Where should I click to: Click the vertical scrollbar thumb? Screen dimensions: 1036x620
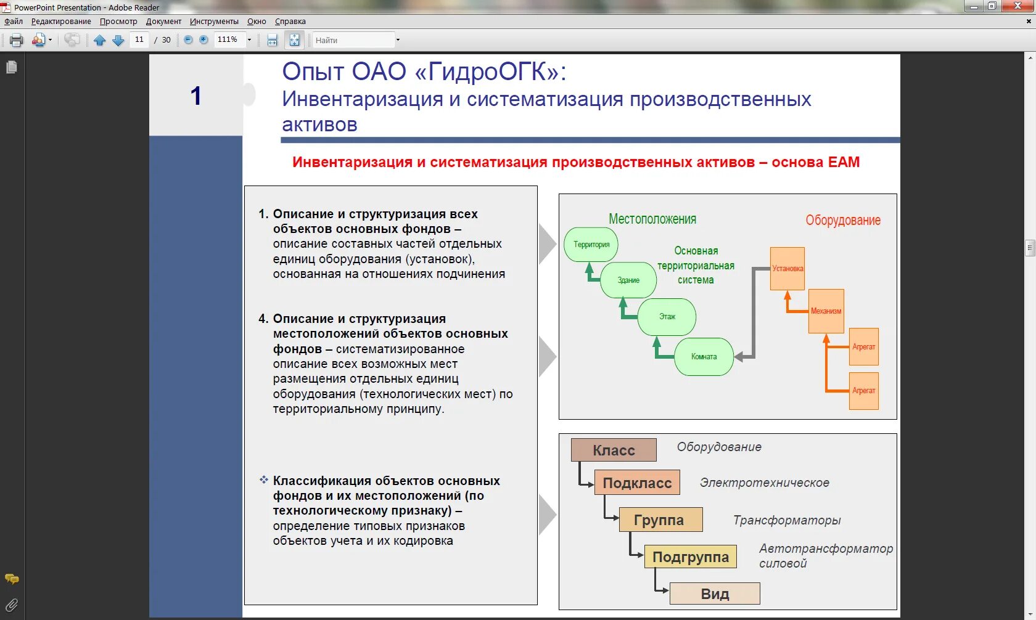pos(1030,248)
